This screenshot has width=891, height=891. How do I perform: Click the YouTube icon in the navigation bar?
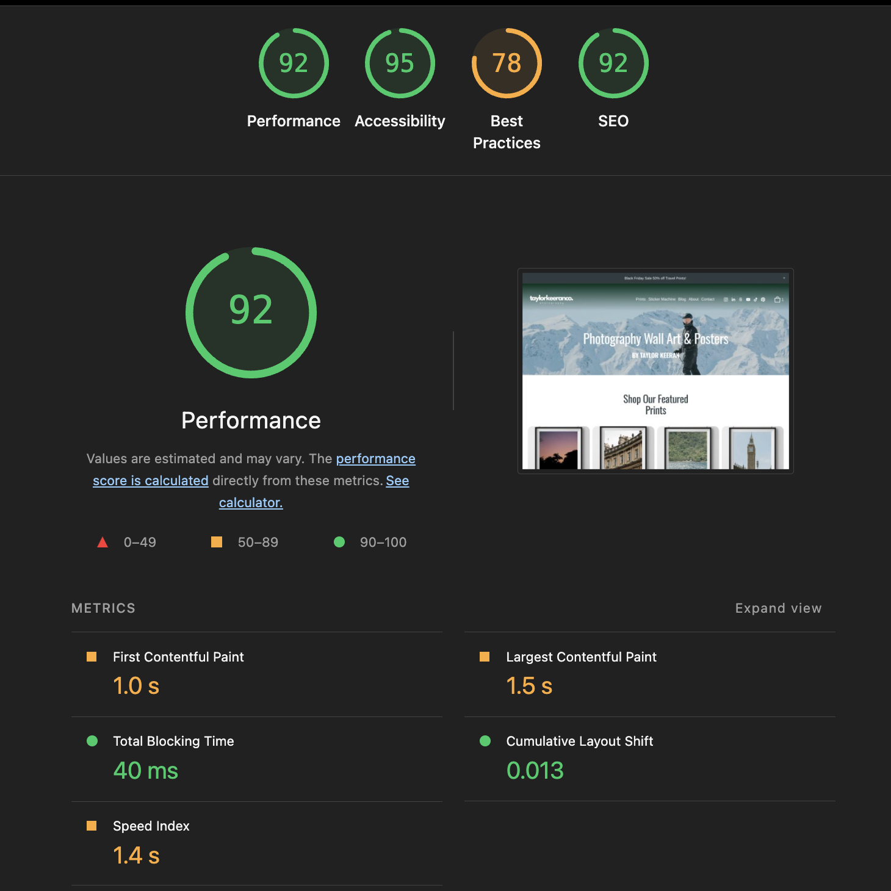tap(748, 300)
